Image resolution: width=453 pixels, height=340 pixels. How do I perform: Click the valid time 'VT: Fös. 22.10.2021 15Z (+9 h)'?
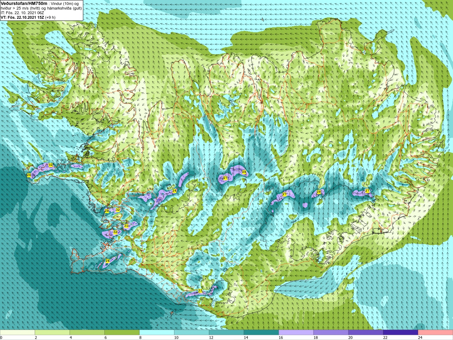[28, 17]
